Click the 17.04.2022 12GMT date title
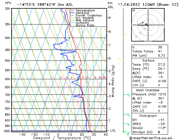181x140 pixels. (148, 4)
